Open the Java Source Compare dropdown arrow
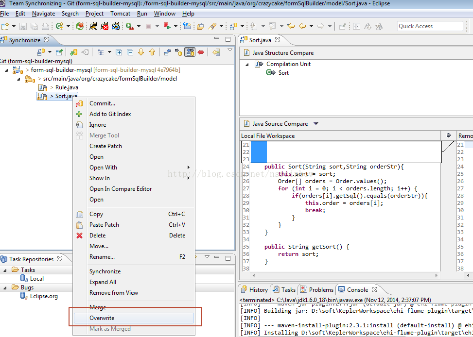This screenshot has height=337, width=473. pos(316,124)
